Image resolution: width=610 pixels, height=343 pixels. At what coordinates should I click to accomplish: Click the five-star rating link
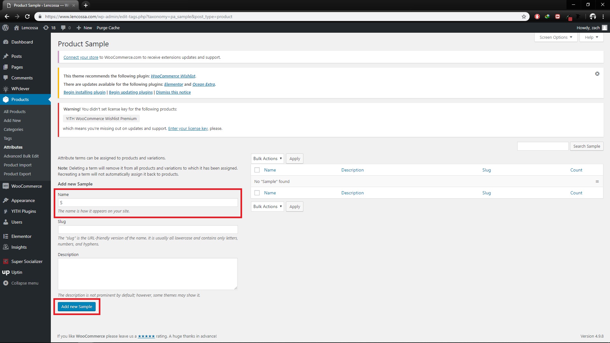[x=146, y=336]
